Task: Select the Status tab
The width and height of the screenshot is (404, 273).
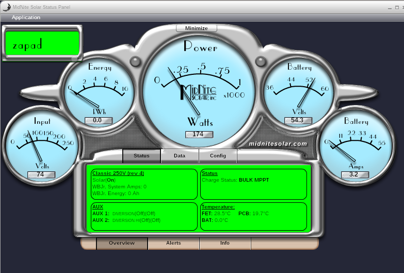Action: (141, 155)
